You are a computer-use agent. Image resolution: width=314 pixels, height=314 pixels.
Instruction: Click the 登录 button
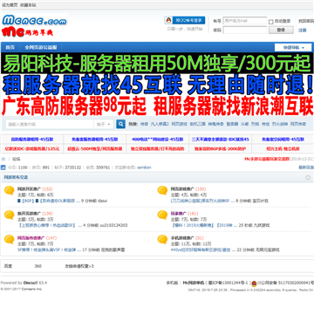(x=281, y=30)
